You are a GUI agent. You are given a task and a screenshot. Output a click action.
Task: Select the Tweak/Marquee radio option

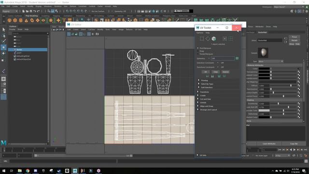point(198,54)
